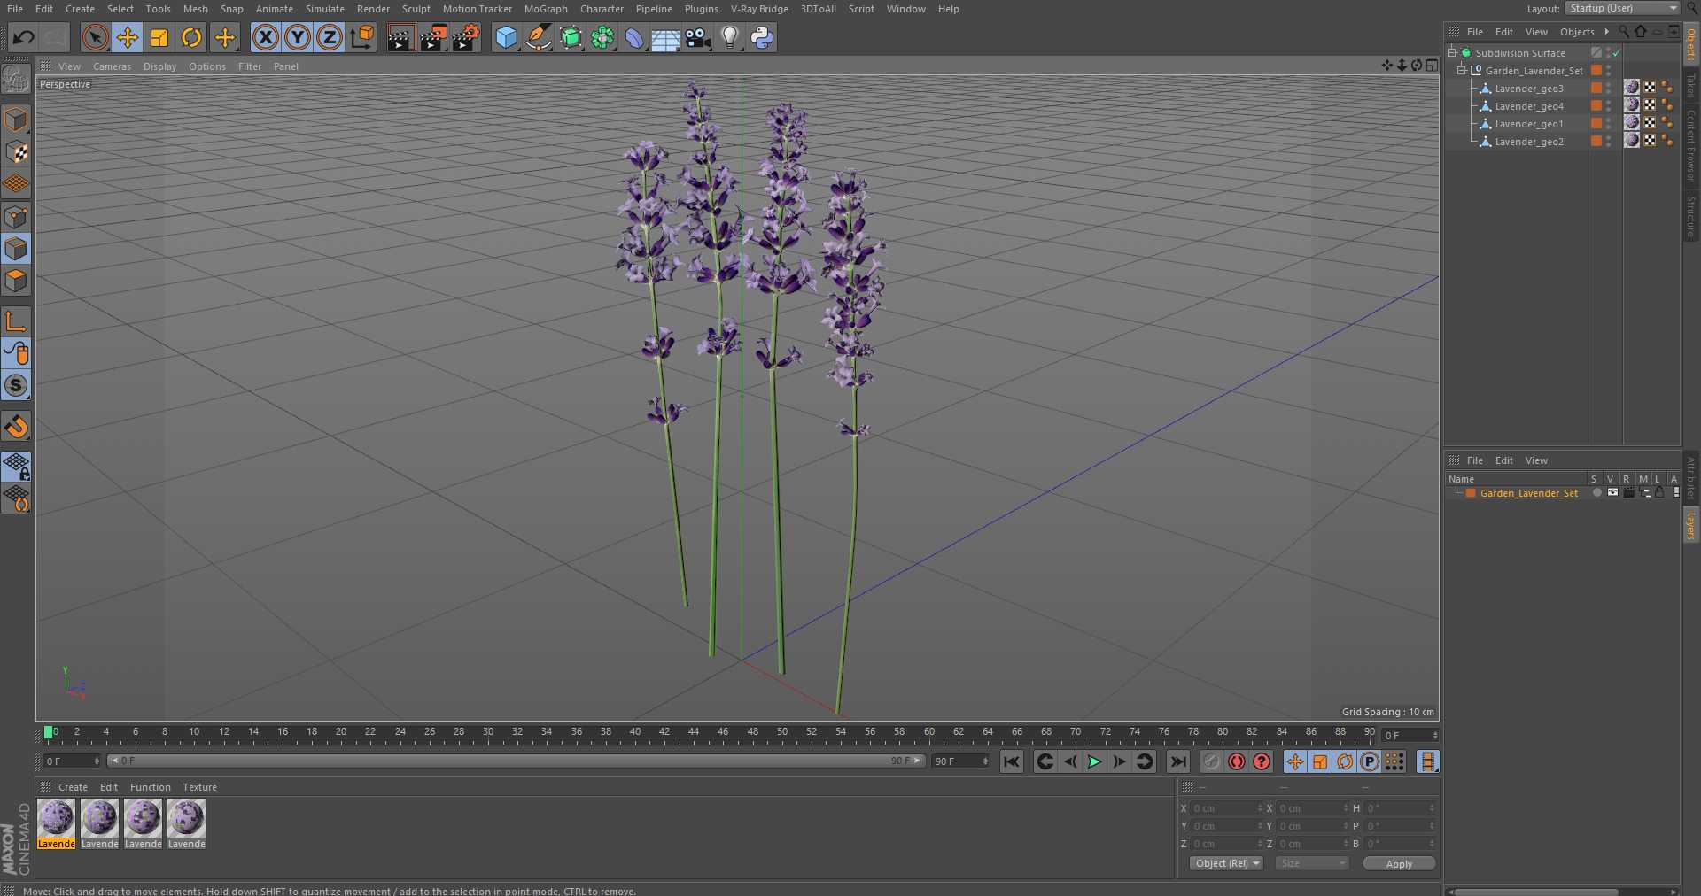
Task: Collapse Subdivision Surface tree item
Action: click(x=1452, y=52)
